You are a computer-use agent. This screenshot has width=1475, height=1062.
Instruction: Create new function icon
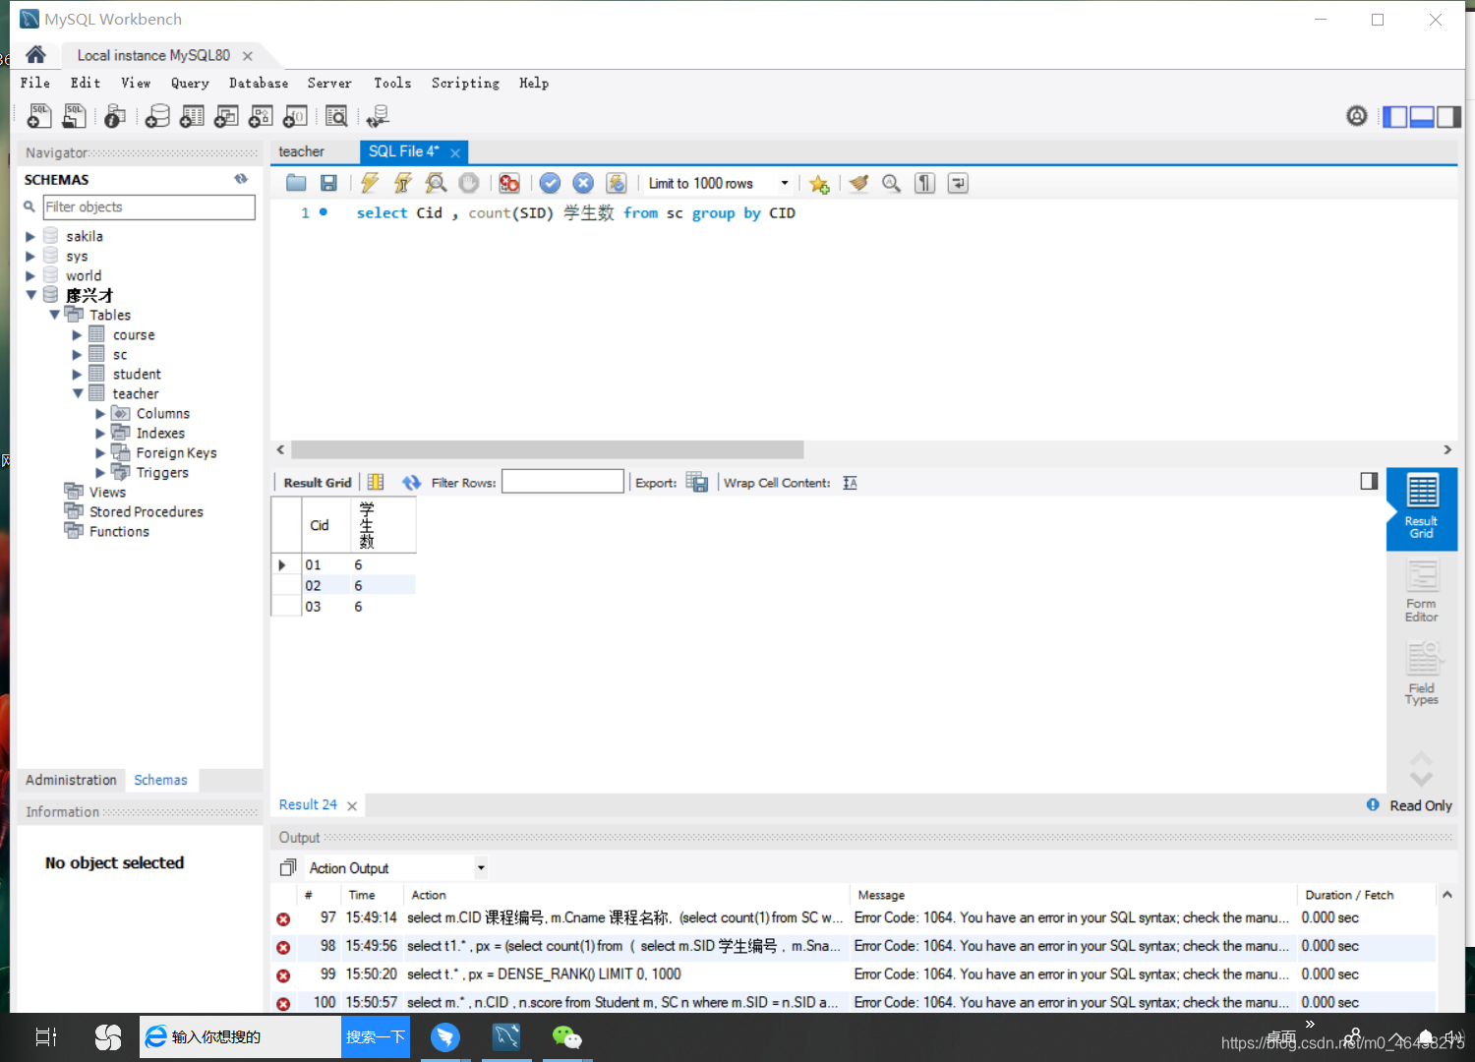295,116
